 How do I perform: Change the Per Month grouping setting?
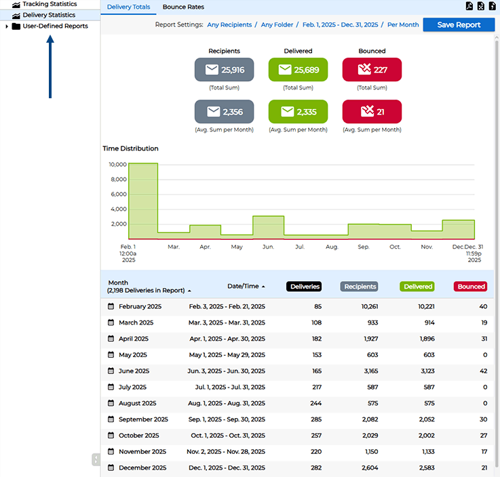[x=403, y=24]
